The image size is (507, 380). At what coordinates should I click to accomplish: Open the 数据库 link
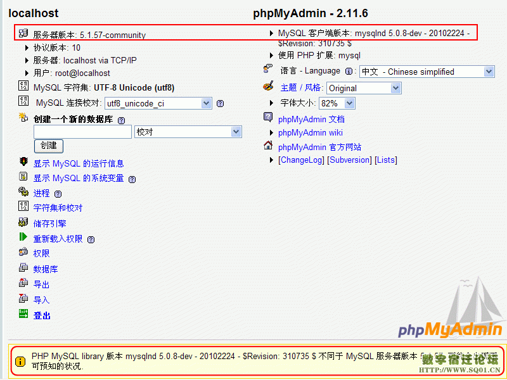(46, 269)
